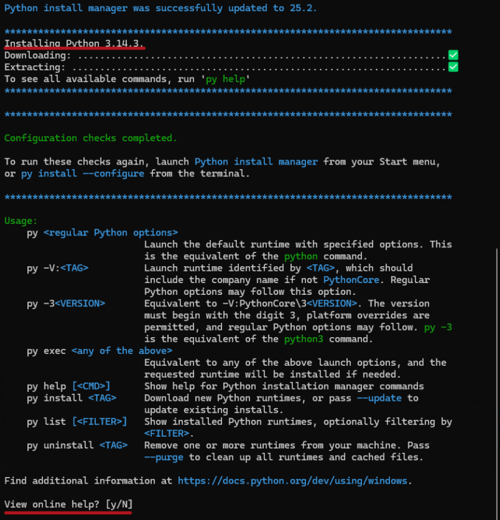The image size is (500, 520).
Task: Click 'Python install manager' in the Start menu sentence
Action: [256, 162]
